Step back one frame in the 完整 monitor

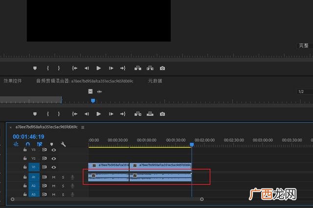[87, 68]
